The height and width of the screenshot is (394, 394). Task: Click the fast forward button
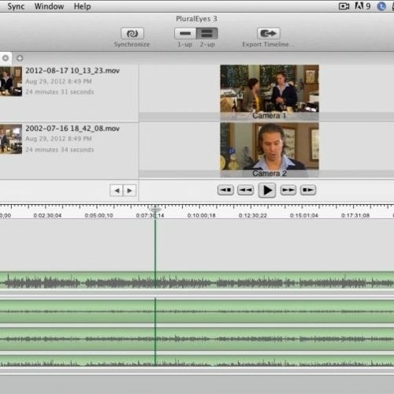(x=288, y=190)
